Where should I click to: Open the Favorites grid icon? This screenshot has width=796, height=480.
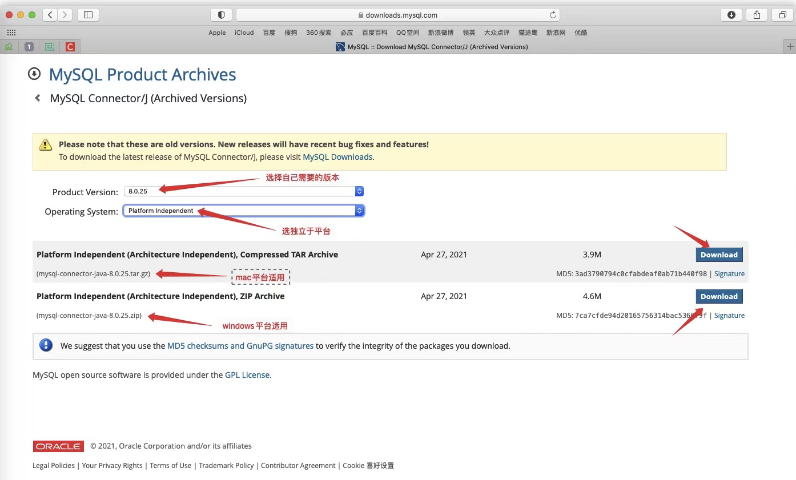11,33
